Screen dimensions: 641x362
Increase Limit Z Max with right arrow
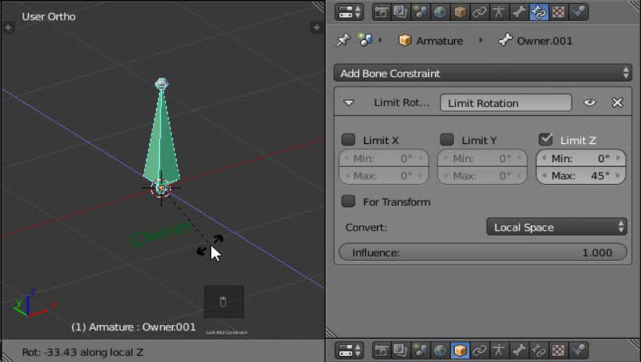[618, 176]
